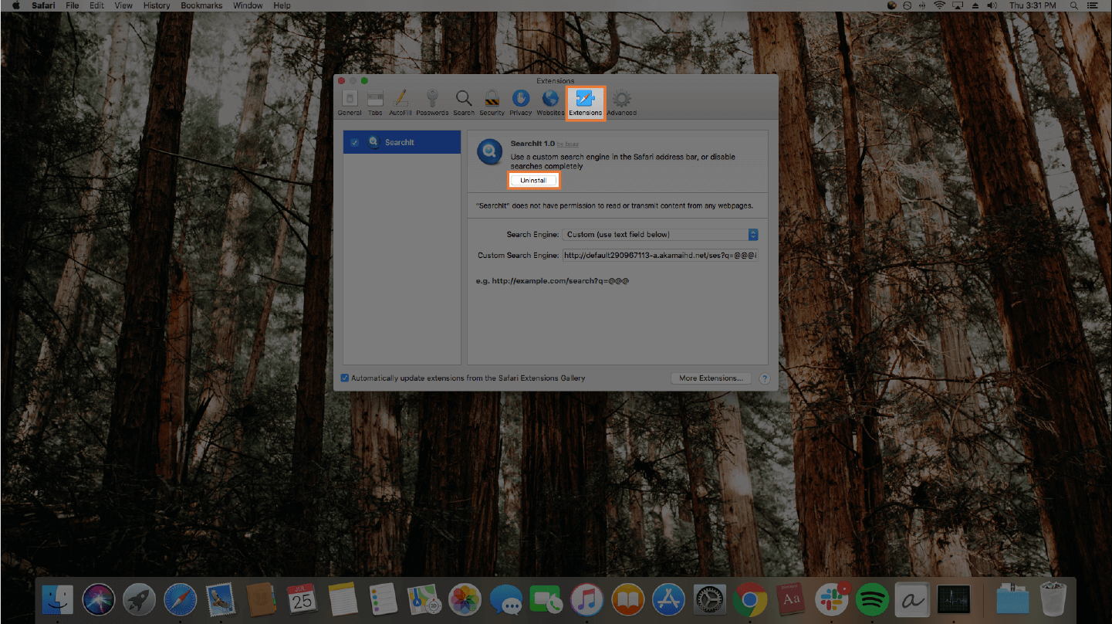Open Calendar in the Dock

click(x=302, y=599)
